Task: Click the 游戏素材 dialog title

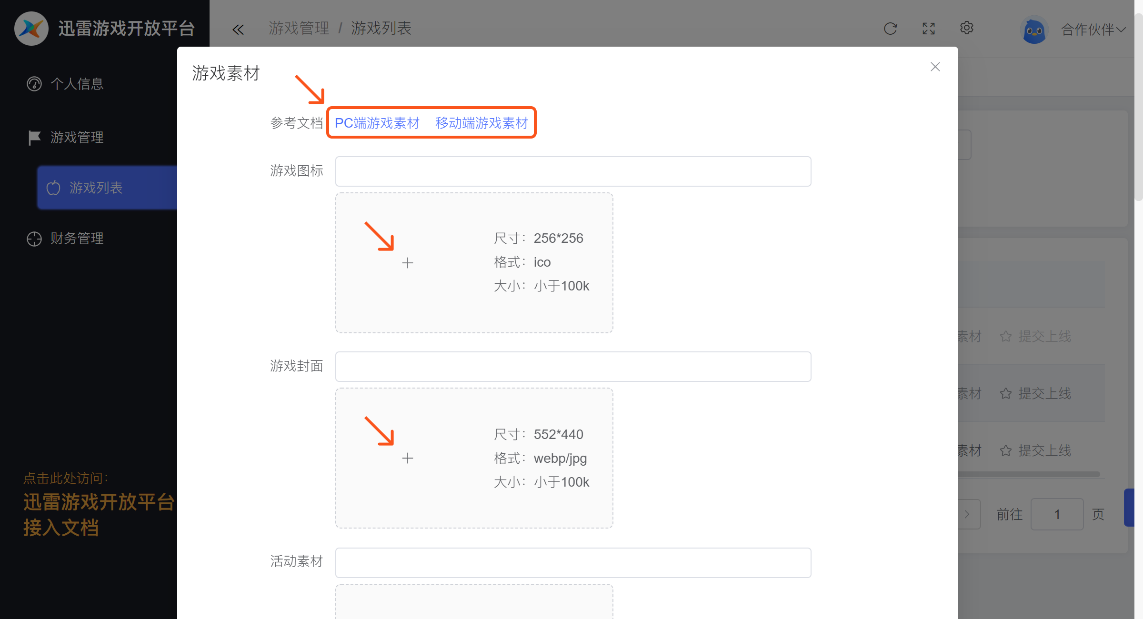Action: point(226,73)
